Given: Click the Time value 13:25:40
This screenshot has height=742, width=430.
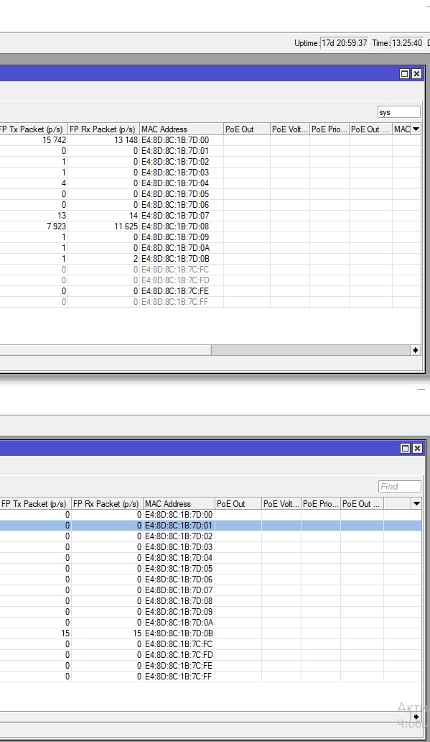Looking at the screenshot, I should point(407,43).
